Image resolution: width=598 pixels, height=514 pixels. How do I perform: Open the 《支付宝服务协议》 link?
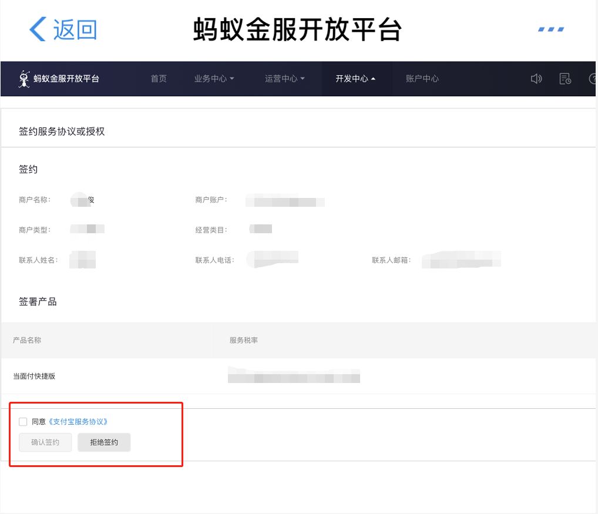(78, 422)
